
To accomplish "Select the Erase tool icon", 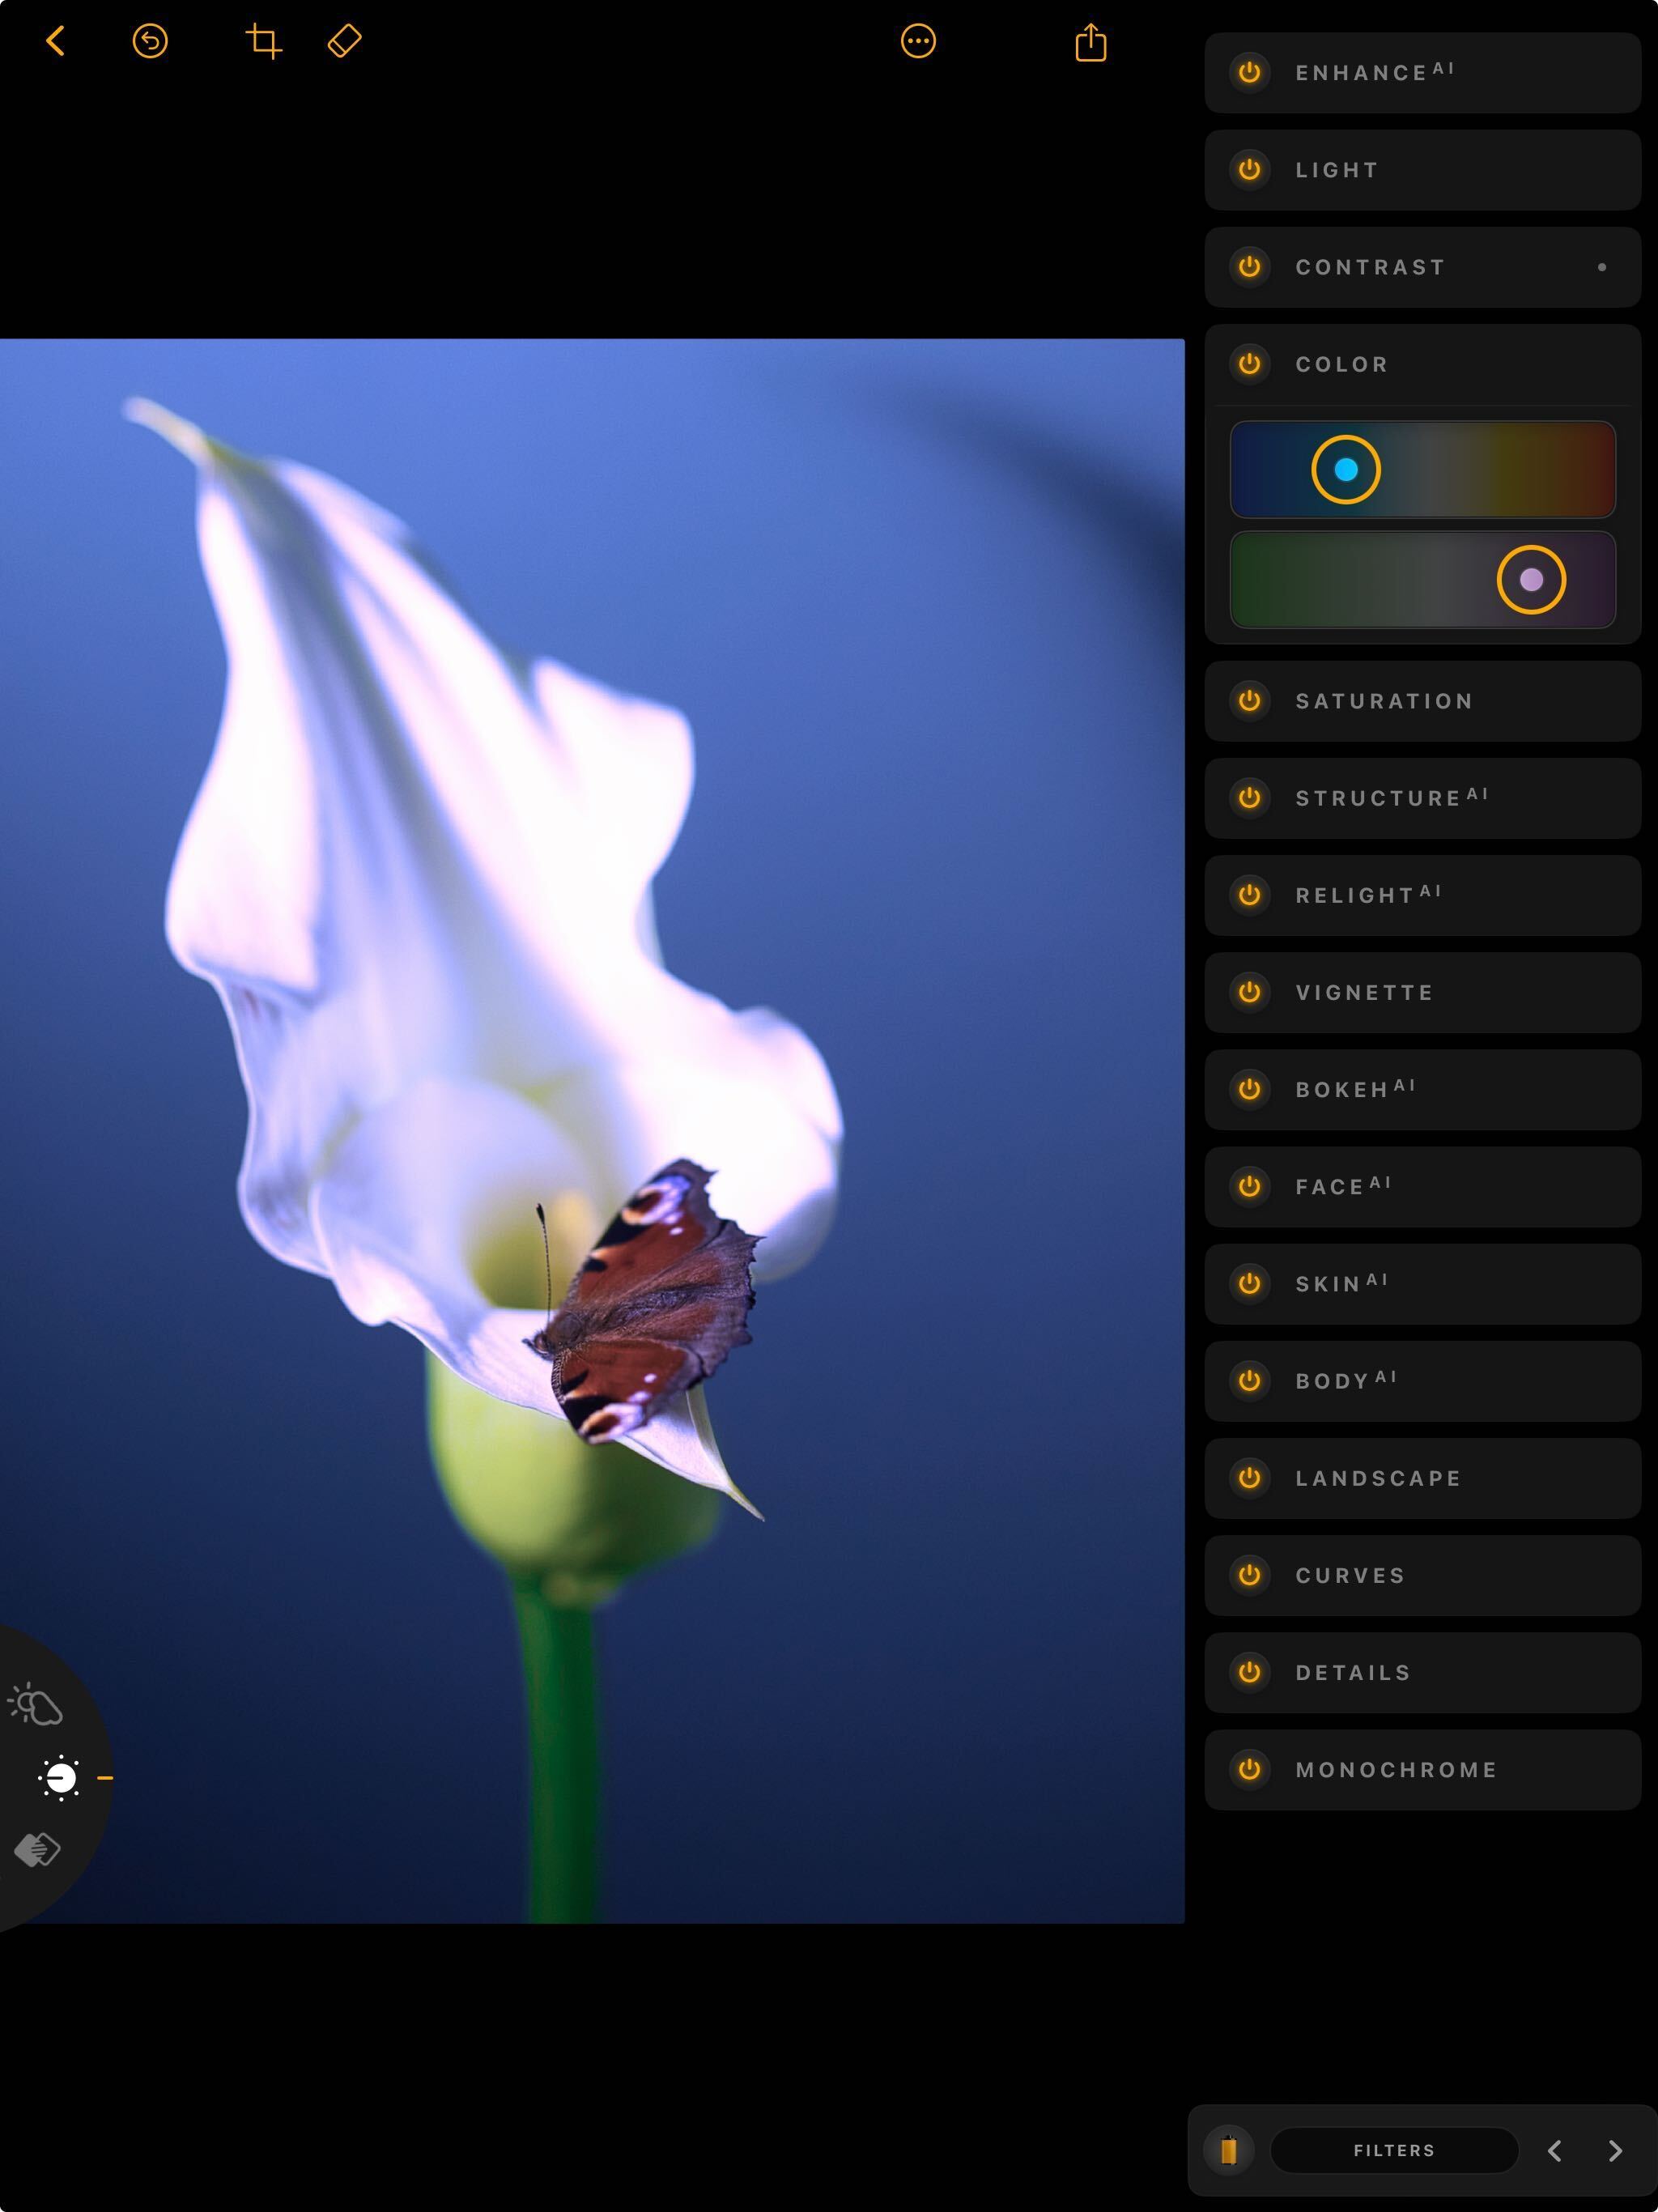I will point(344,42).
